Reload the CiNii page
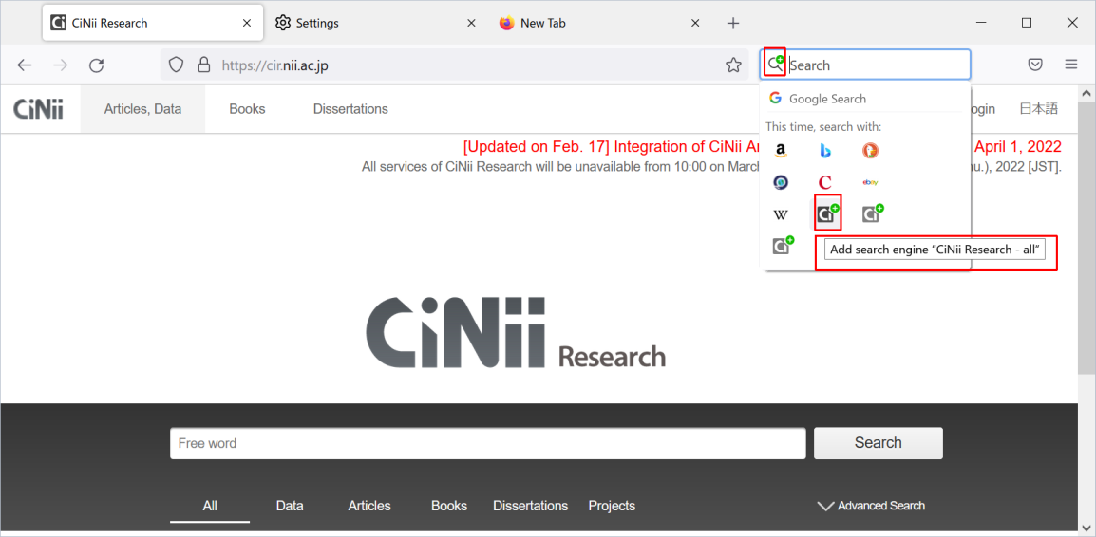 click(97, 65)
